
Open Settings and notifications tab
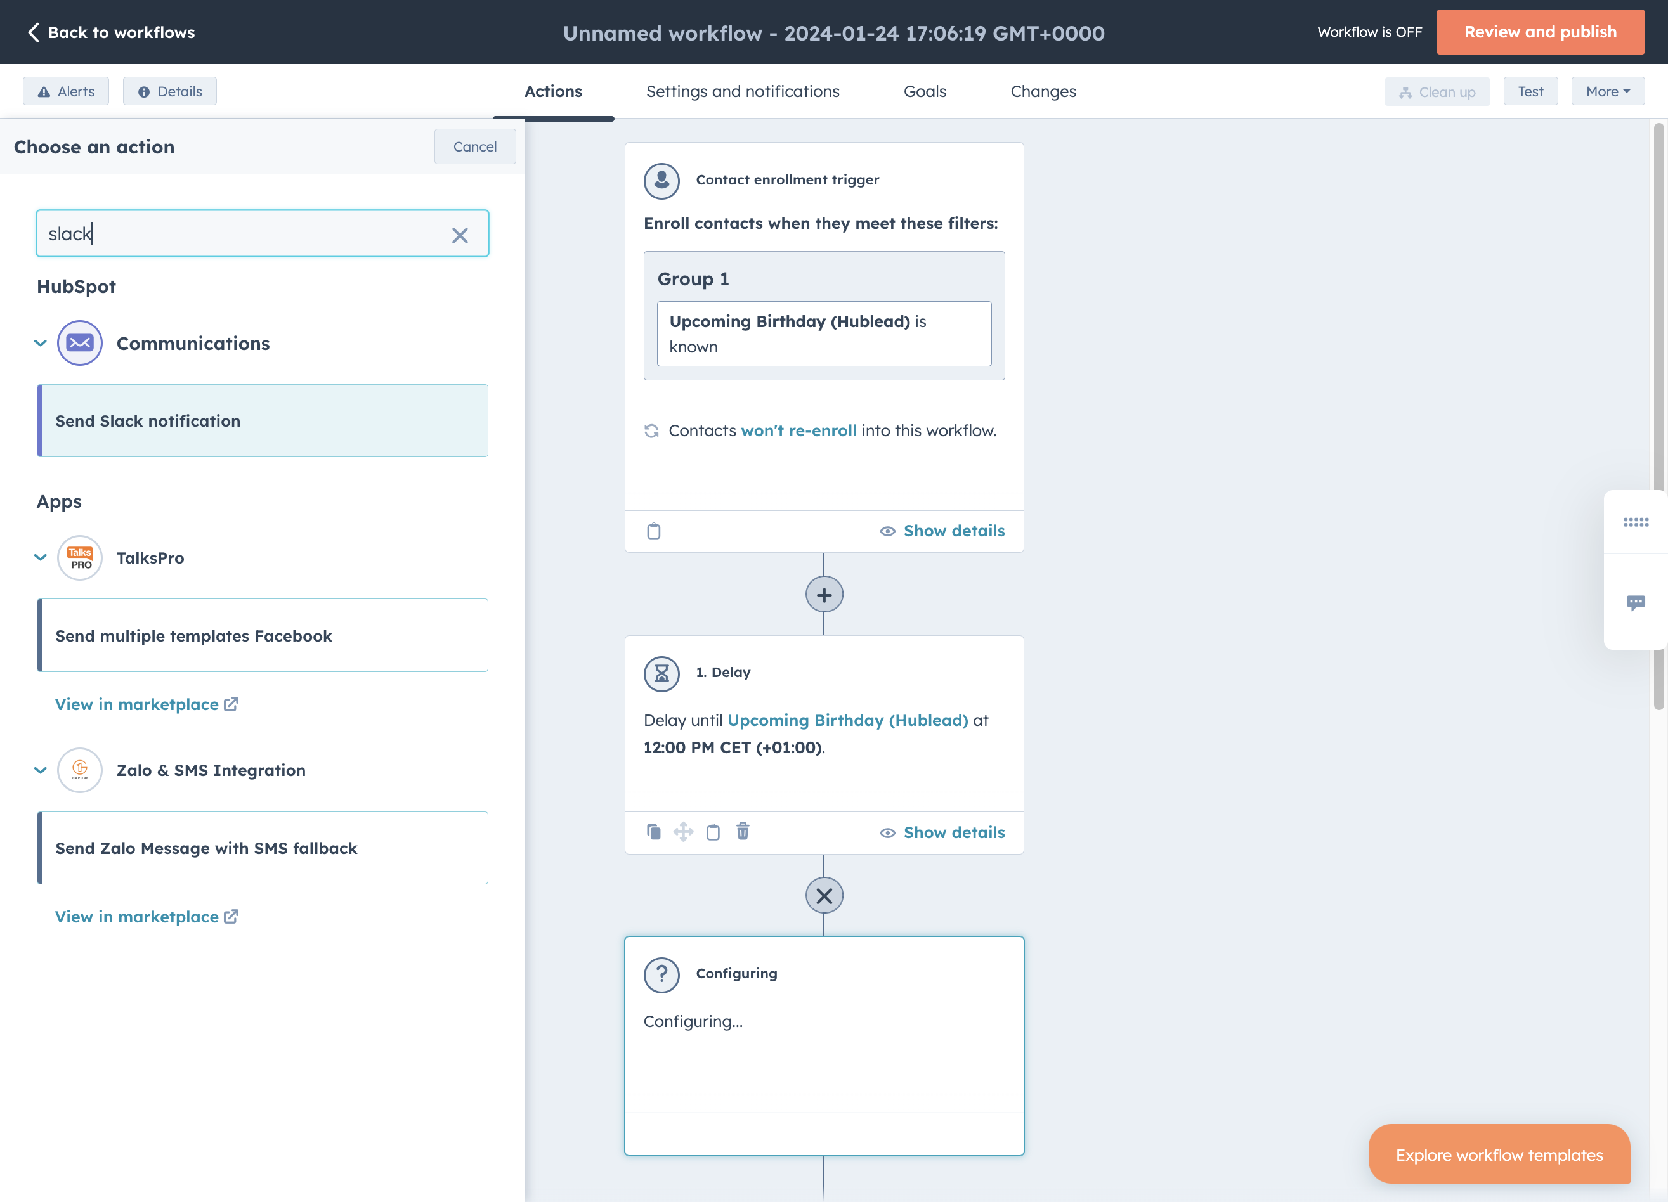[x=742, y=91]
